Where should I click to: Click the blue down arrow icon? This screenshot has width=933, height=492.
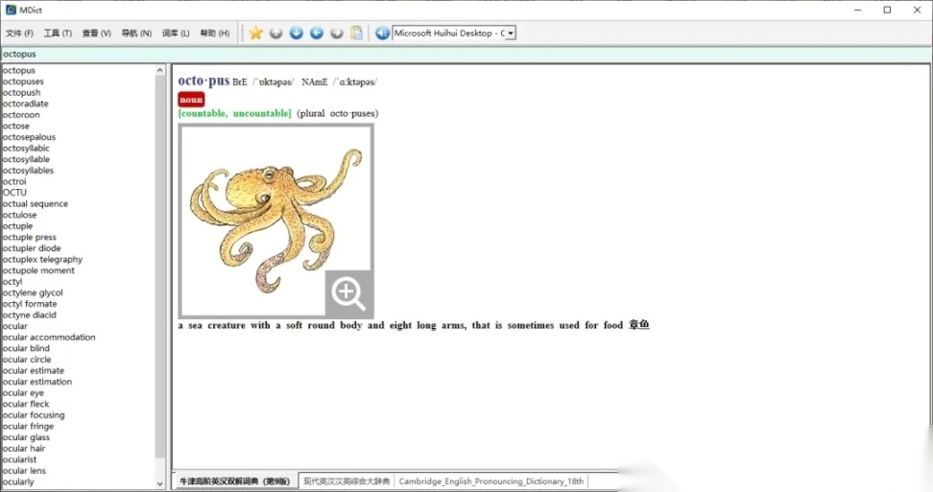click(297, 33)
